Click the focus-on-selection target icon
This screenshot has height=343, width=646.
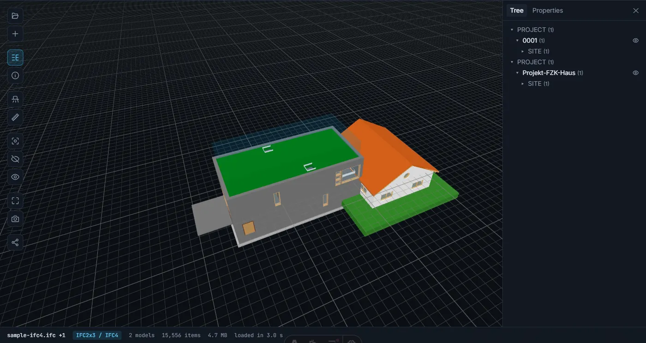point(15,141)
